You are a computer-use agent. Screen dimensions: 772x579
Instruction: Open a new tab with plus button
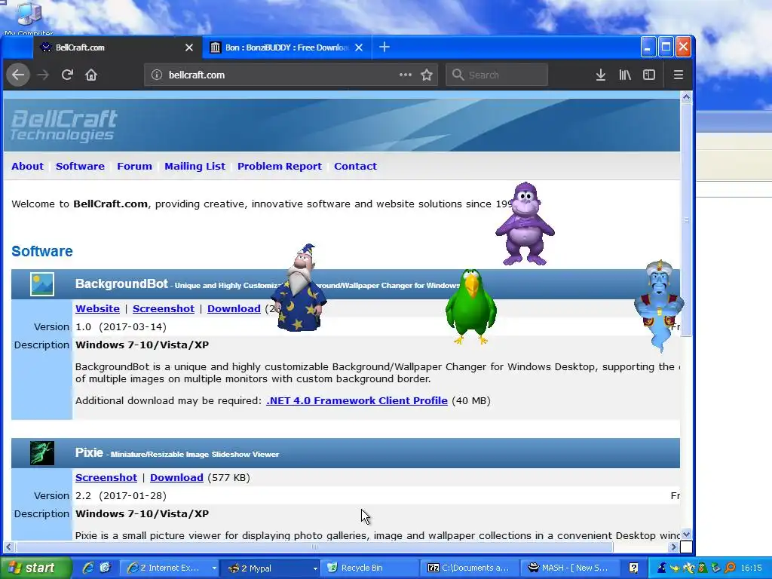384,47
